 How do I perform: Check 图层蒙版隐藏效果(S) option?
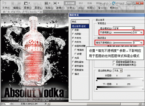[114, 62]
